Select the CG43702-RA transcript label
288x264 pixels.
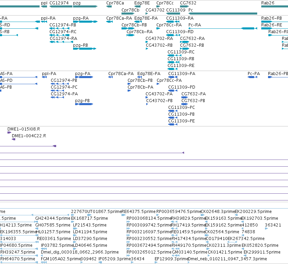click(x=159, y=39)
